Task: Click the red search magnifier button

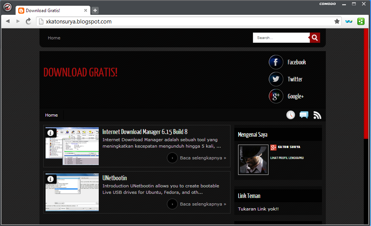Action: pos(315,38)
